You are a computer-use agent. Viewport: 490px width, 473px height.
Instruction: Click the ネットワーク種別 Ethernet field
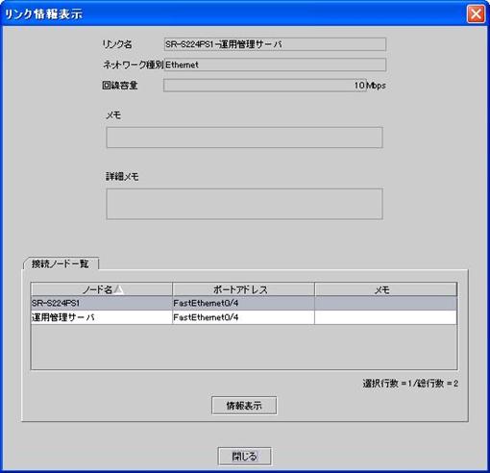[x=275, y=64]
